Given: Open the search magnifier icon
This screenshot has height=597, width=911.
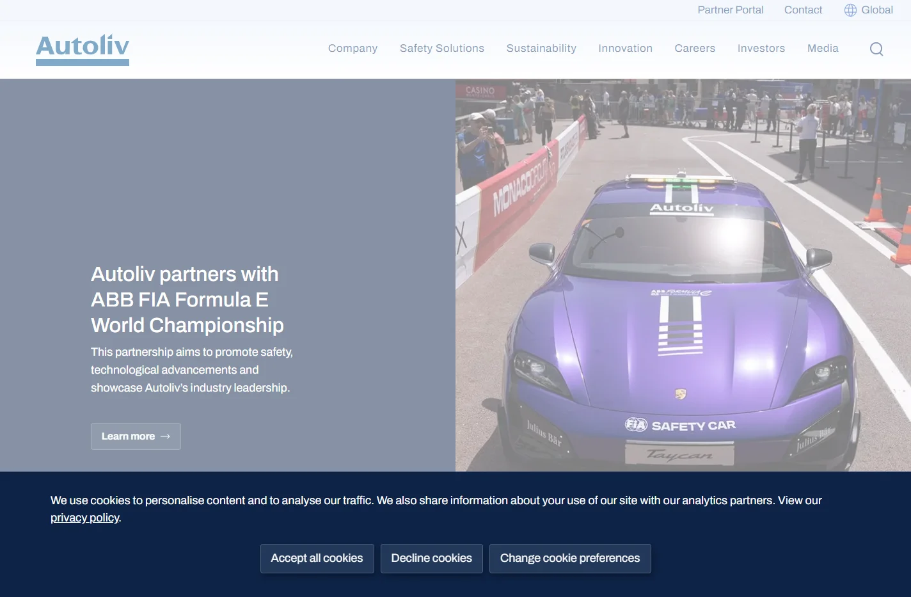Looking at the screenshot, I should pyautogui.click(x=876, y=49).
